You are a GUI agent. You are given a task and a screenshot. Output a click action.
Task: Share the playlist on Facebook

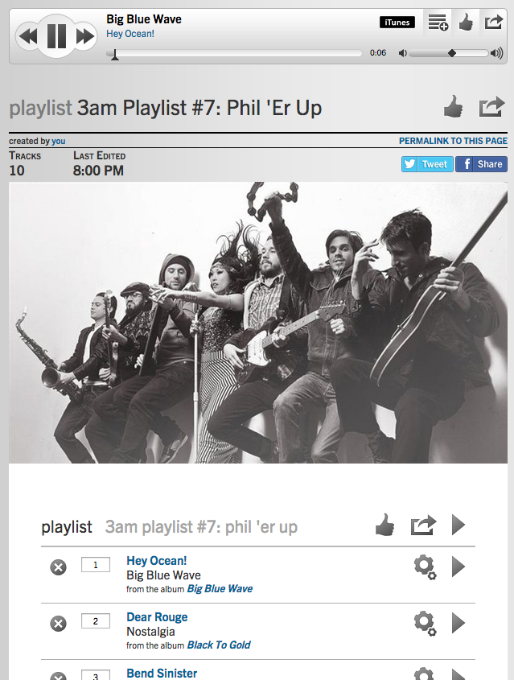(481, 164)
